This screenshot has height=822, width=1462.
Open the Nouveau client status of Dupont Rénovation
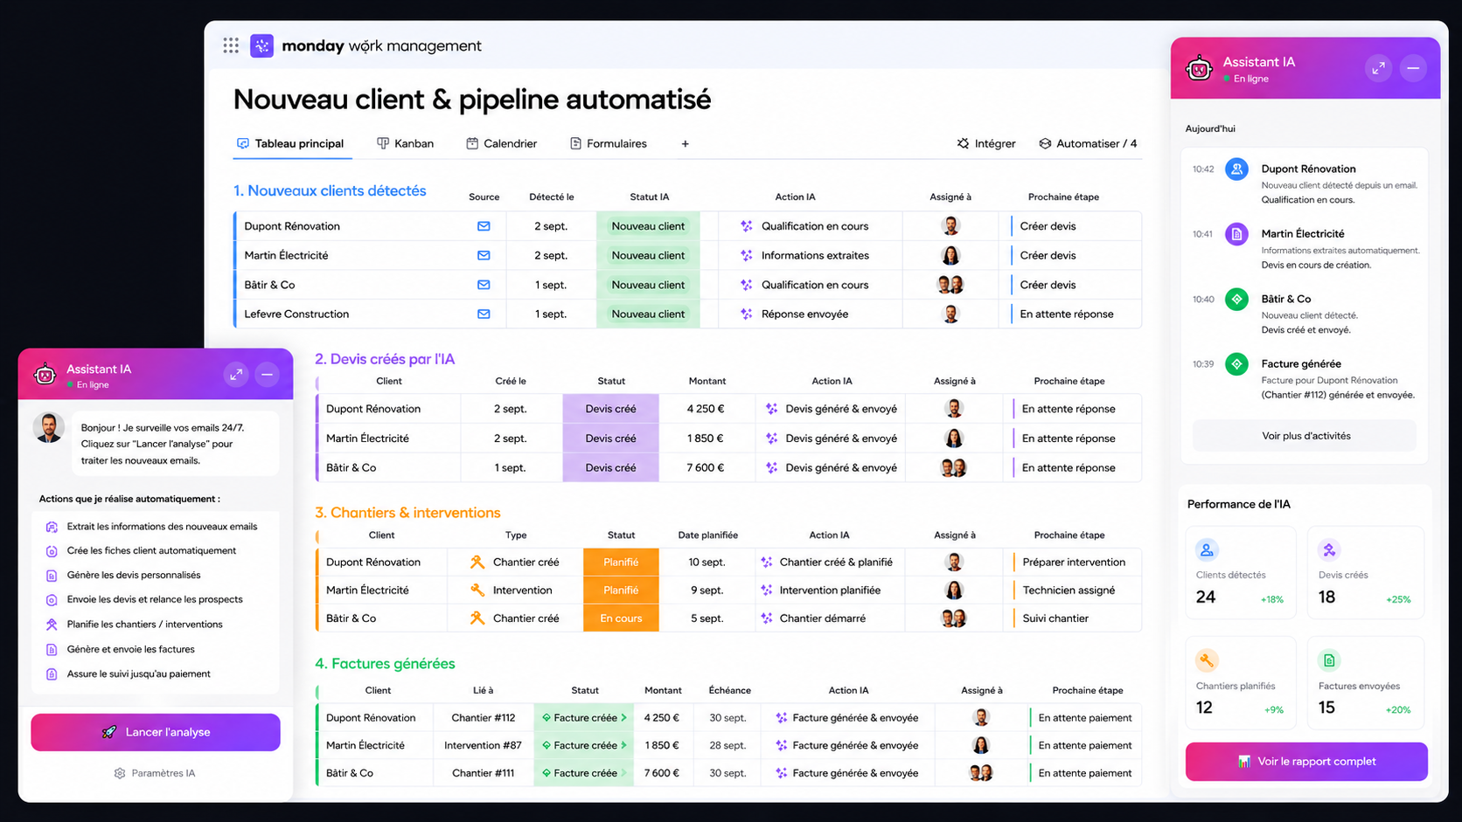[648, 226]
